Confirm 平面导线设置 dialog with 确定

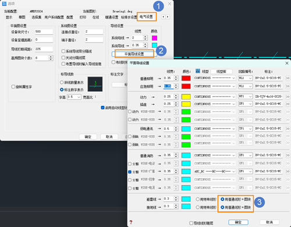point(238,222)
